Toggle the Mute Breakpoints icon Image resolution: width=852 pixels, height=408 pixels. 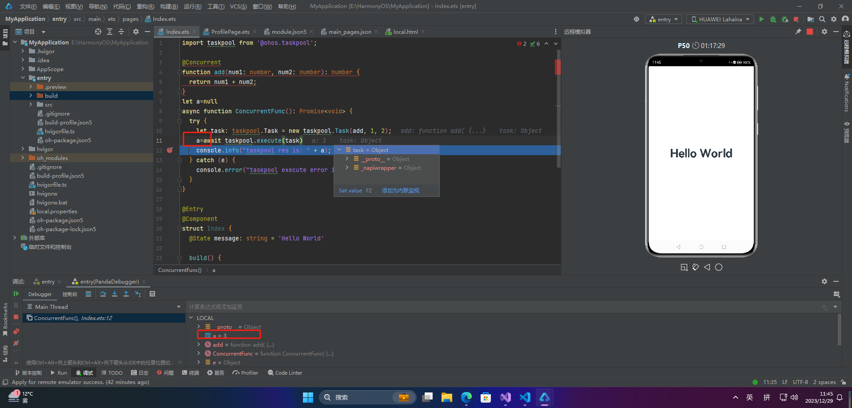[x=16, y=343]
